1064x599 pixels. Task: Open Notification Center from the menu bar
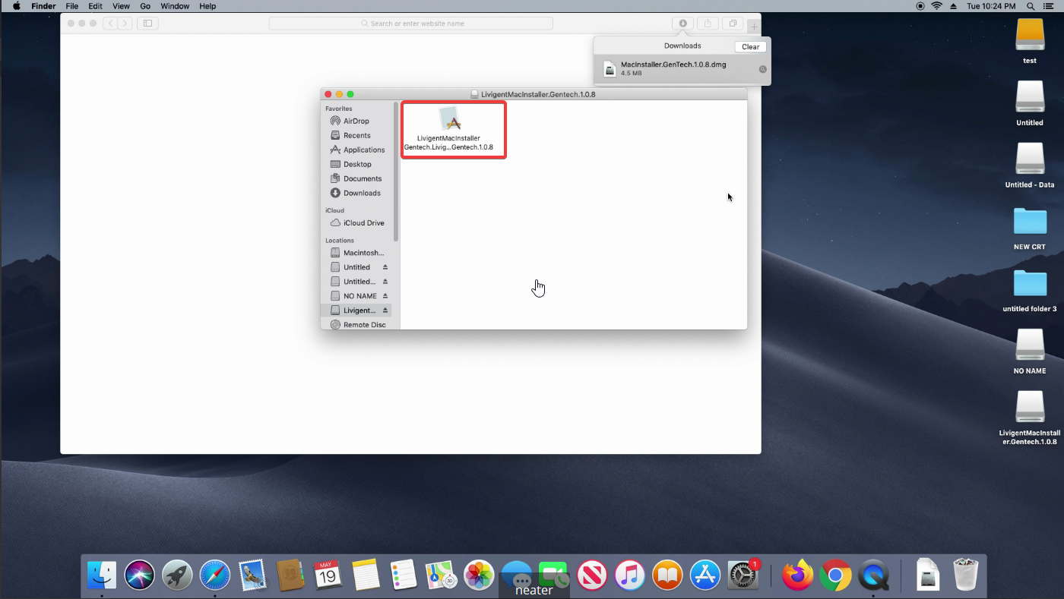click(x=1050, y=6)
